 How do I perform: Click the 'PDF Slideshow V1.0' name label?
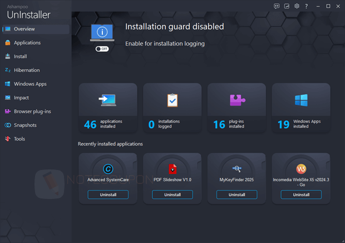[x=172, y=180]
